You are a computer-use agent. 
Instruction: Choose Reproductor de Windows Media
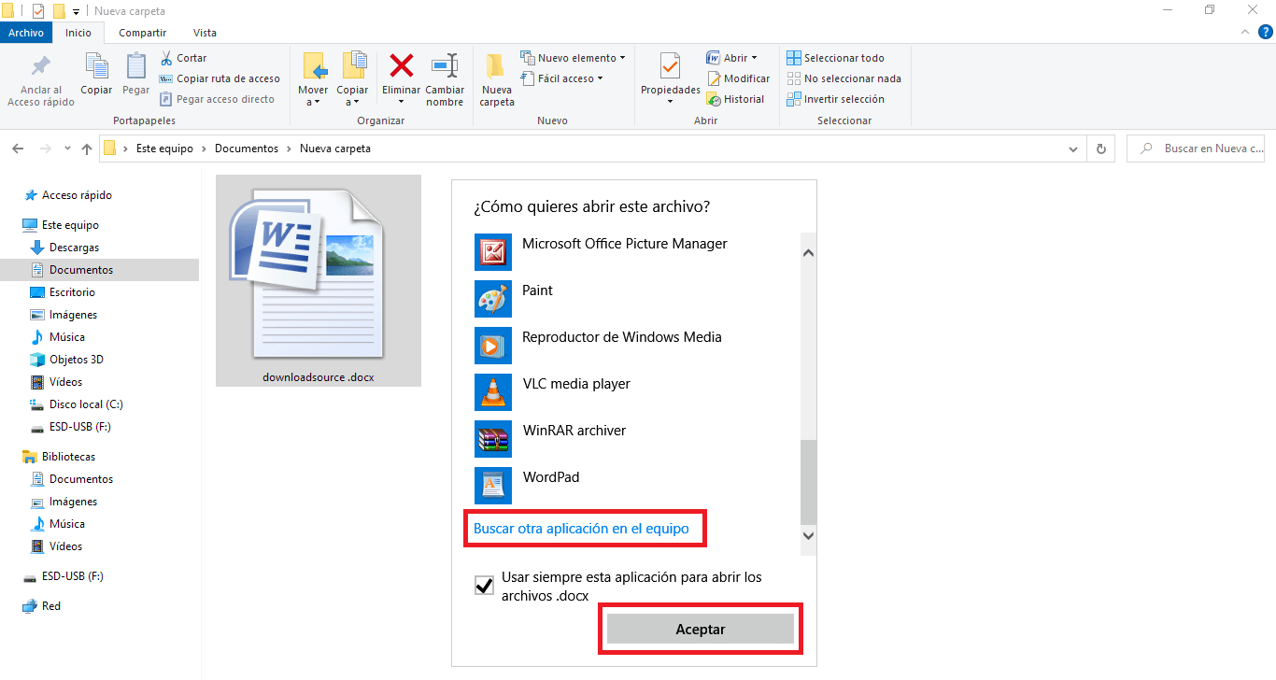click(637, 344)
